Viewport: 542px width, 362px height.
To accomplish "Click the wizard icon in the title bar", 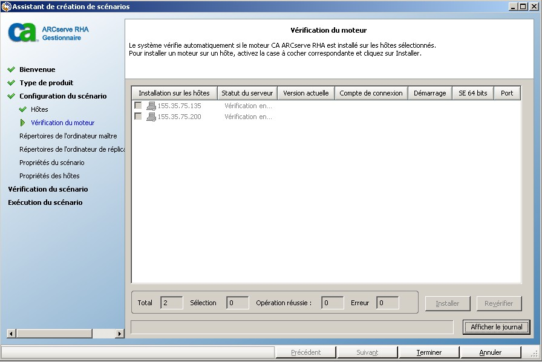I will [5, 6].
